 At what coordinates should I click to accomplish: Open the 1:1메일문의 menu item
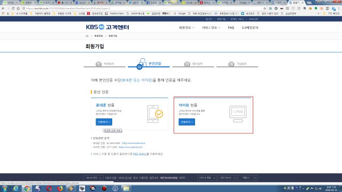pos(250,28)
